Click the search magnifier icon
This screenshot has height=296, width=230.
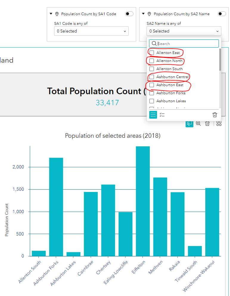154,44
